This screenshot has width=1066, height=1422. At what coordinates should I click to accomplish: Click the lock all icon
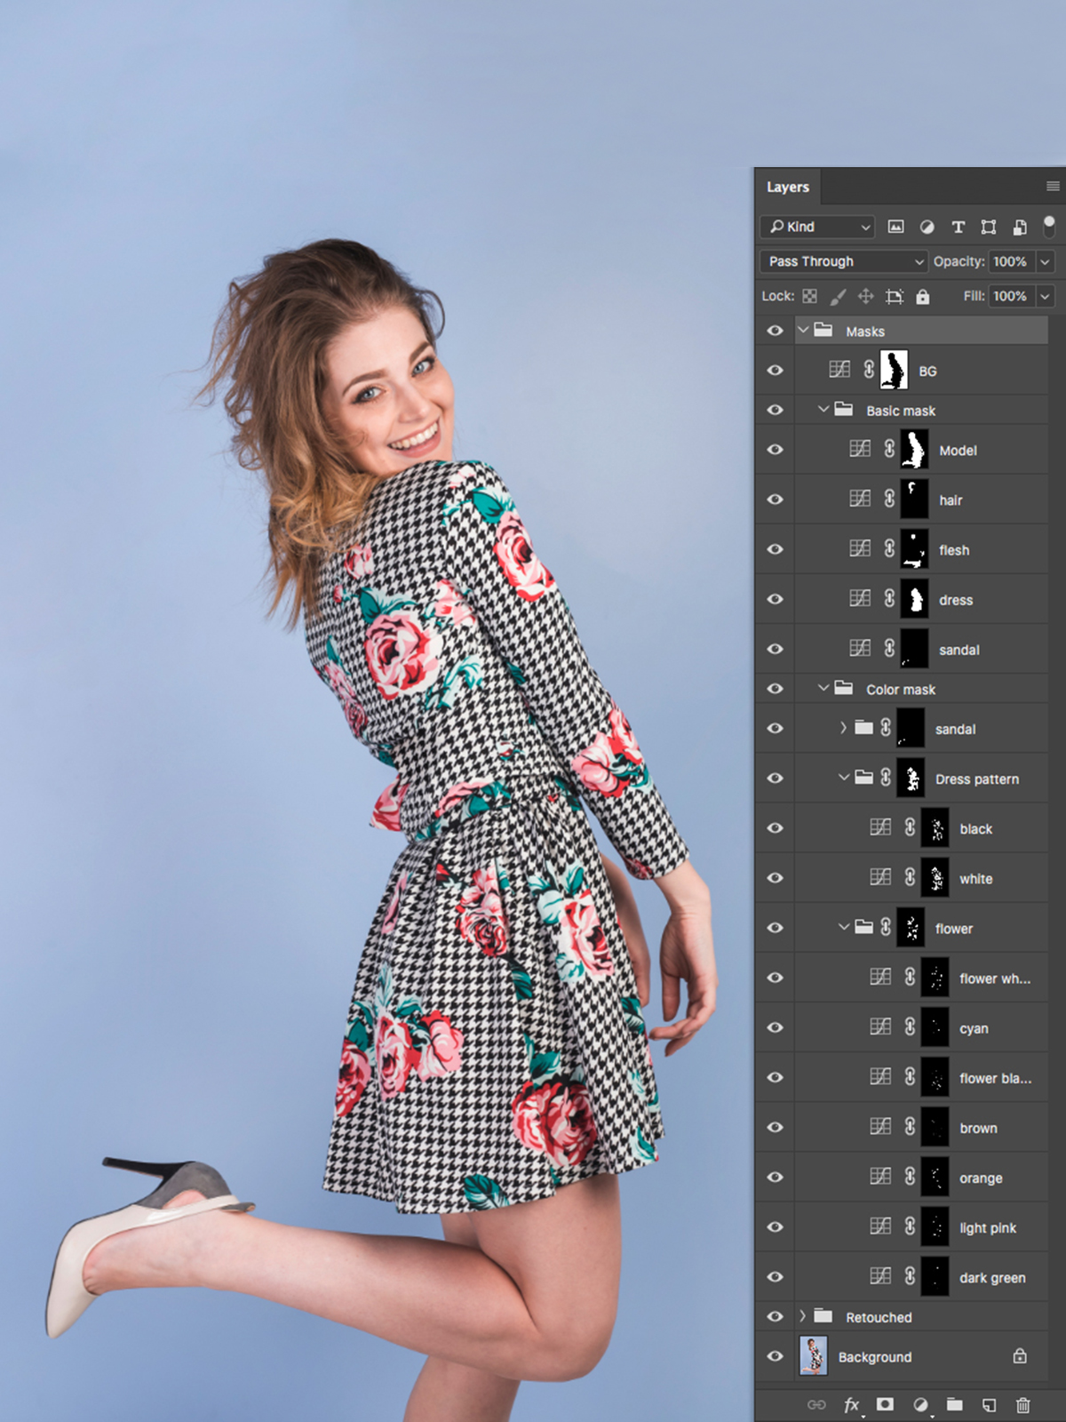click(923, 296)
